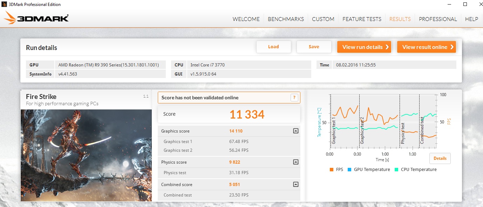
Task: Click the orange FPS legend swatch
Action: click(332, 170)
